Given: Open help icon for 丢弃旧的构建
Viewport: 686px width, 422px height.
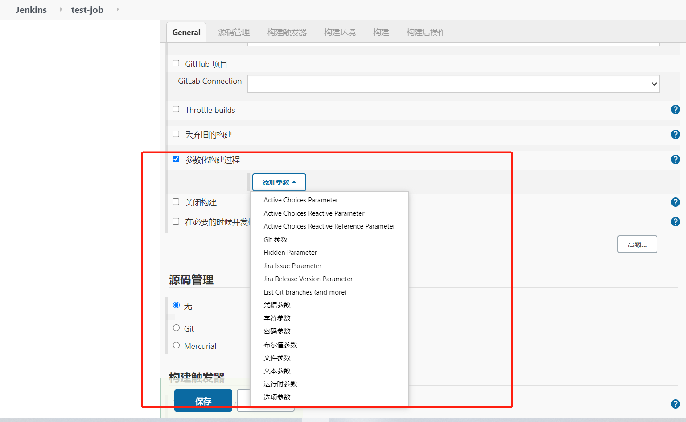Looking at the screenshot, I should pos(675,135).
